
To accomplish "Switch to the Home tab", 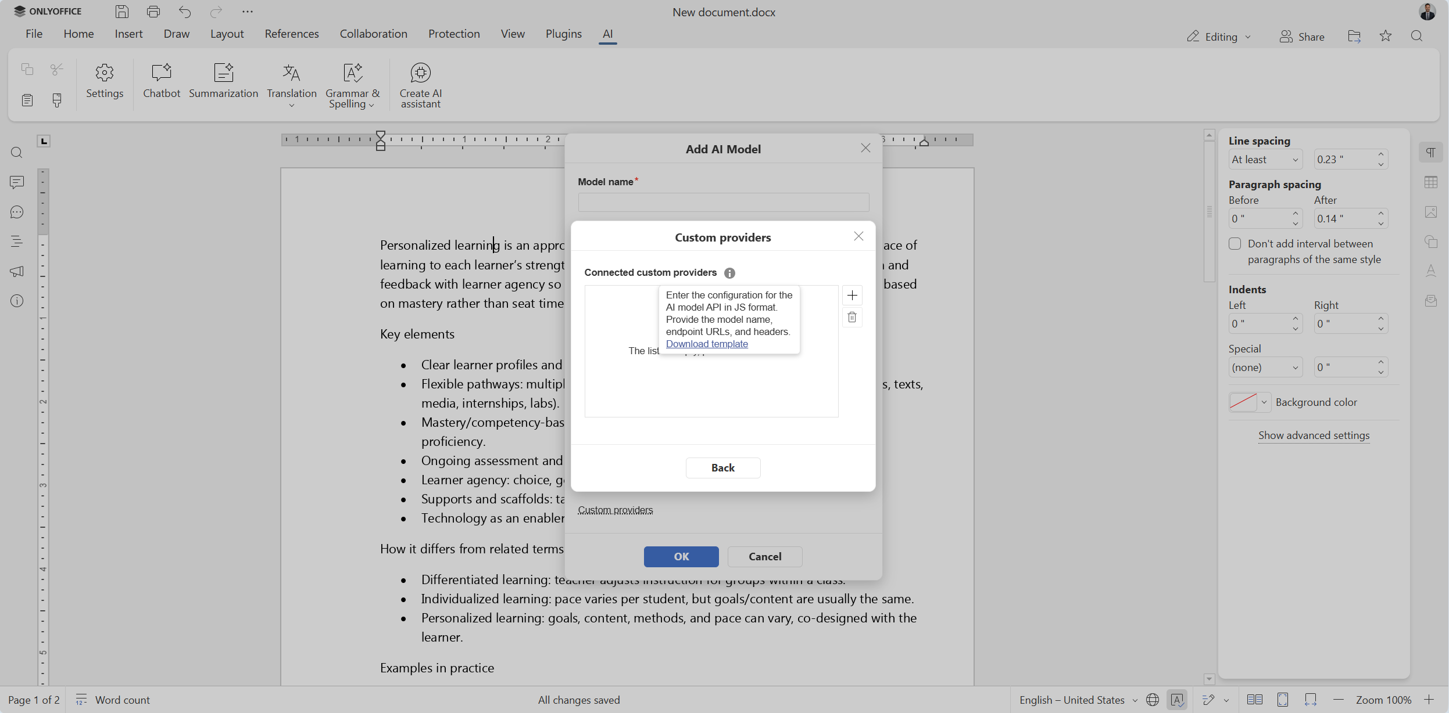I will tap(78, 34).
